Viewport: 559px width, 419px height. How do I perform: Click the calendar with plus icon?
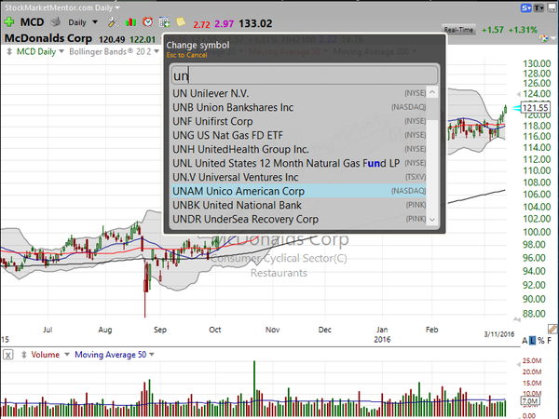(164, 22)
